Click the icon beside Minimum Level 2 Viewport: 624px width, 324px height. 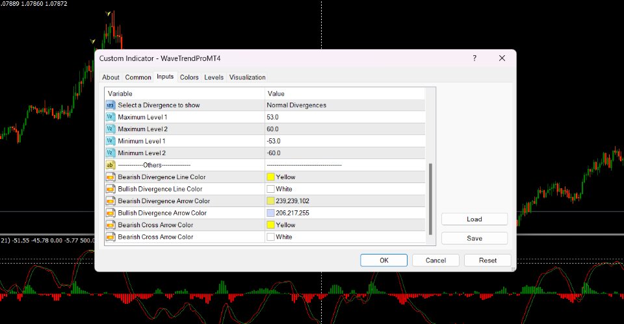pyautogui.click(x=110, y=153)
